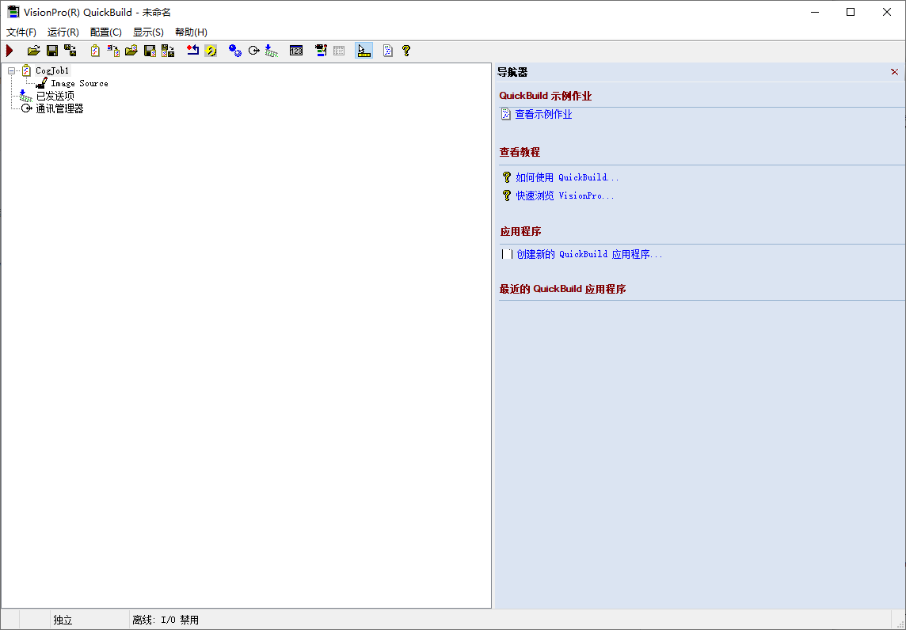The height and width of the screenshot is (630, 906).
Task: Click the 123 job number display toolbar icon
Action: tap(295, 50)
